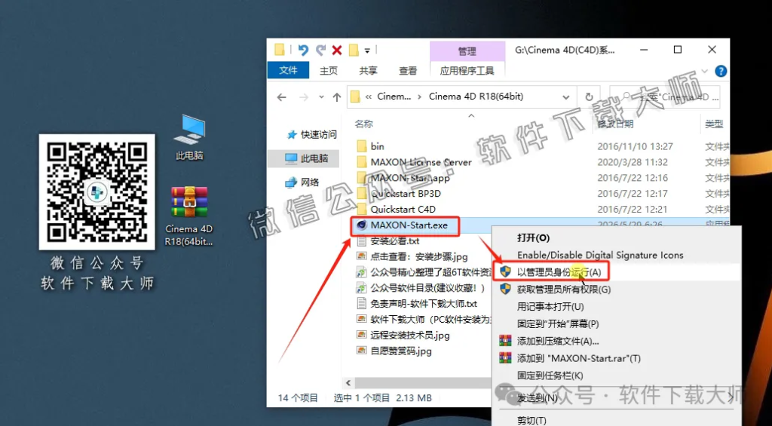
Task: Select 点击查看：安装步骤.jpg file
Action: coord(412,256)
